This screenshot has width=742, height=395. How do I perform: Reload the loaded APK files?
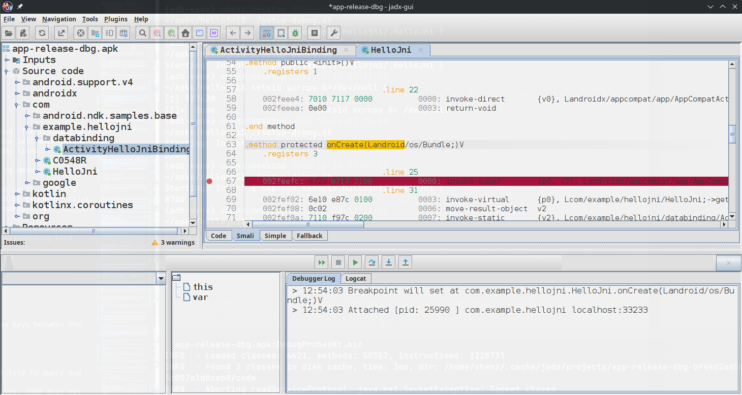(x=42, y=32)
